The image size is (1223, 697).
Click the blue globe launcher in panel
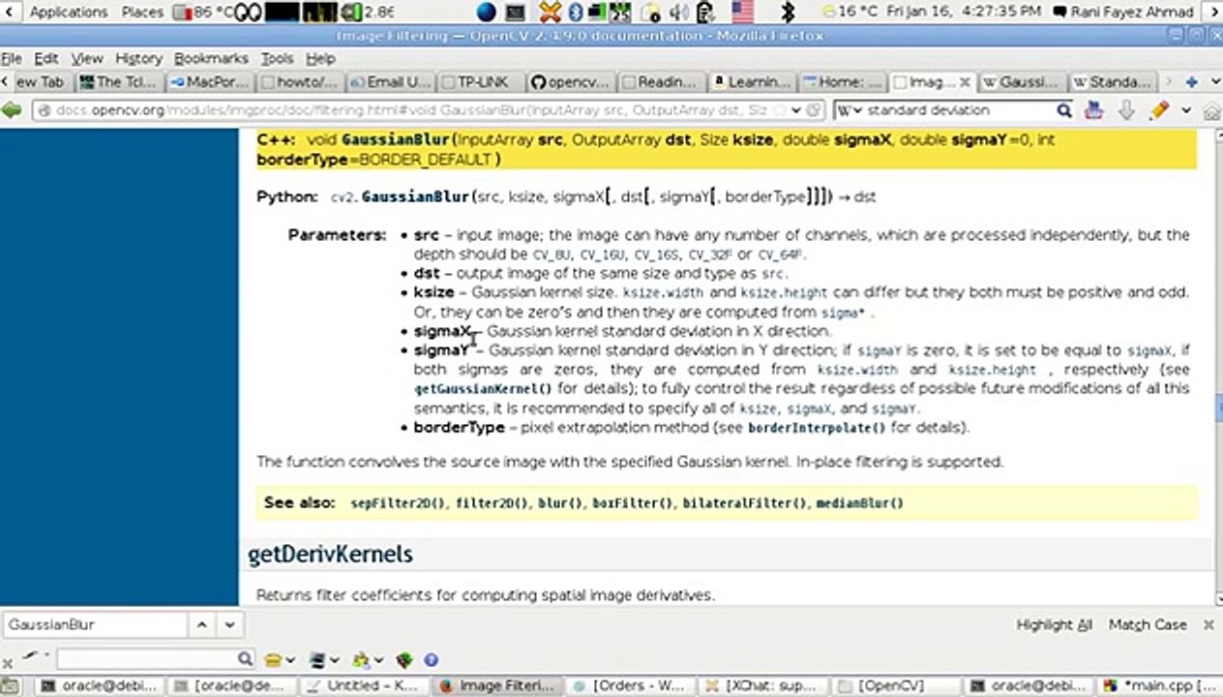[x=486, y=12]
